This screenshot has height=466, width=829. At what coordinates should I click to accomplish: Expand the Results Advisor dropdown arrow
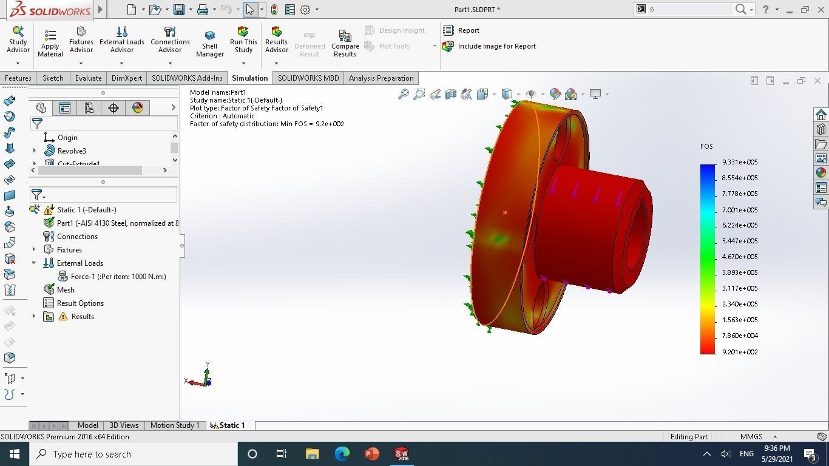[276, 63]
